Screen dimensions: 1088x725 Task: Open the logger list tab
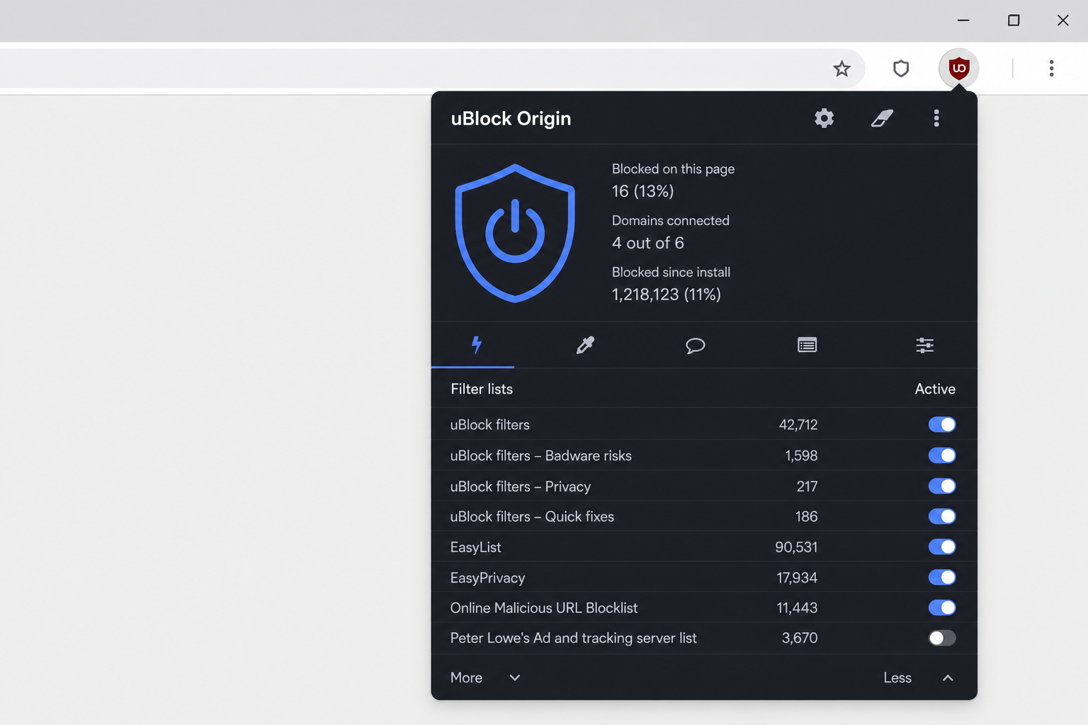point(807,345)
